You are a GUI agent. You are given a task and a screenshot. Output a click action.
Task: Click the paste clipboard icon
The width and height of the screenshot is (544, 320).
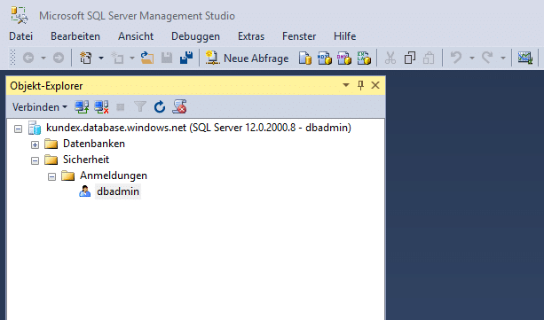429,58
